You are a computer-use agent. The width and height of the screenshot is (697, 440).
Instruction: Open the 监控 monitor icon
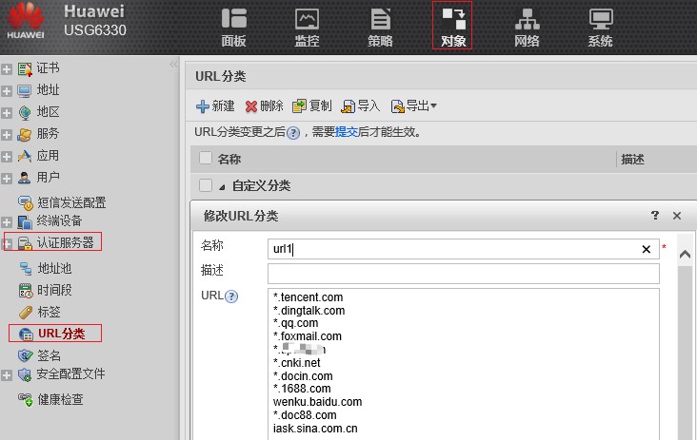pyautogui.click(x=307, y=26)
